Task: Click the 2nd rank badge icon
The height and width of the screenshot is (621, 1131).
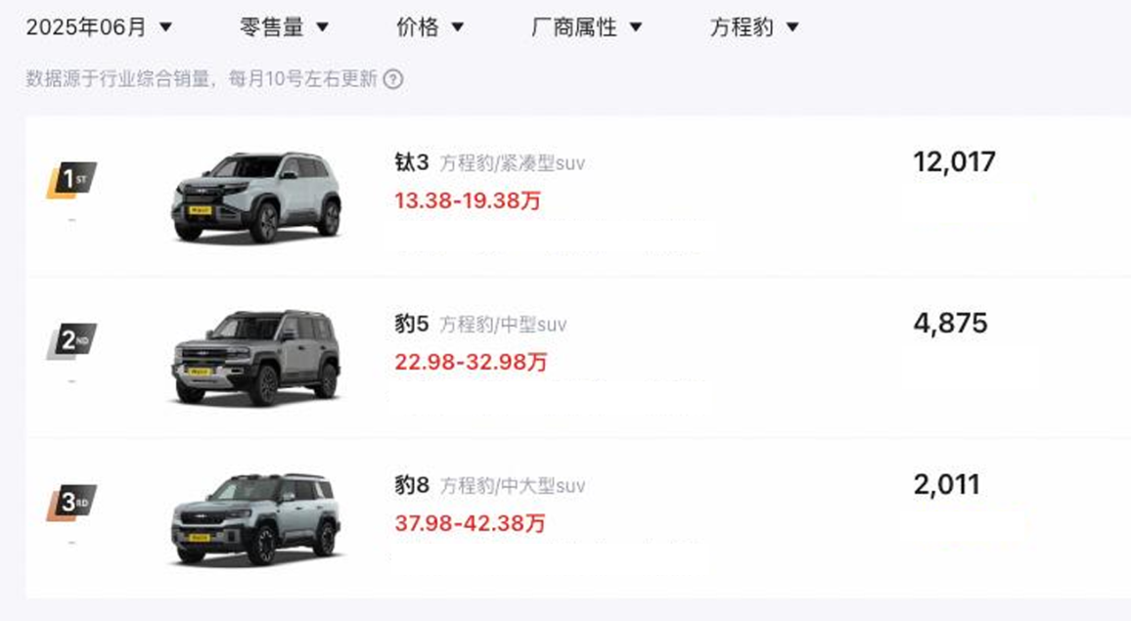Action: [71, 341]
